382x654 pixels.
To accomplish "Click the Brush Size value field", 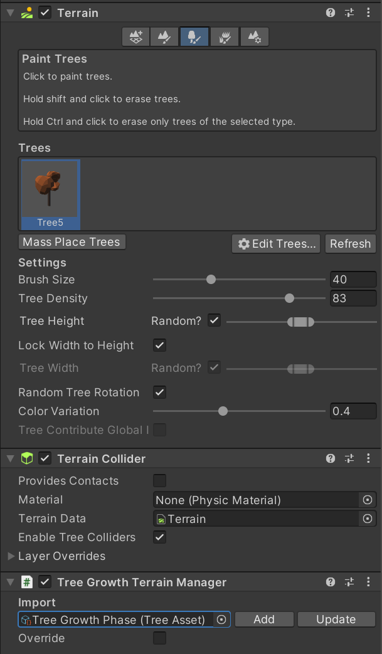I will tap(353, 280).
